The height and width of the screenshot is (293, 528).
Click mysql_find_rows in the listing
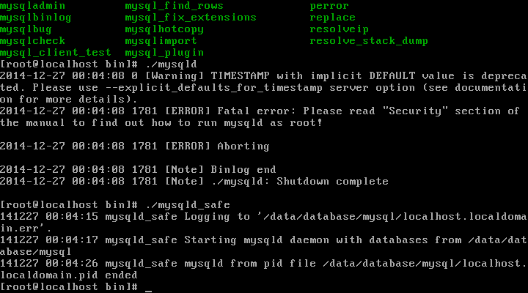[x=174, y=6]
